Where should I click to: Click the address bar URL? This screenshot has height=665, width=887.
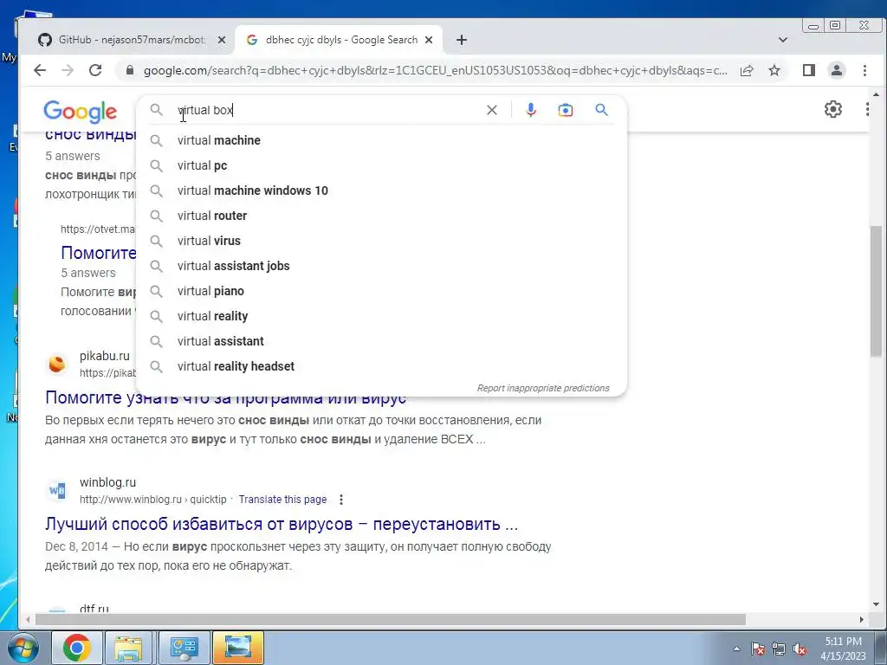click(436, 70)
